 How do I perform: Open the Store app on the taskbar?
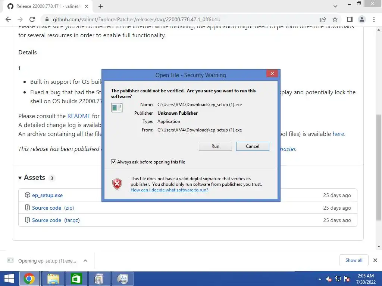tap(76, 279)
